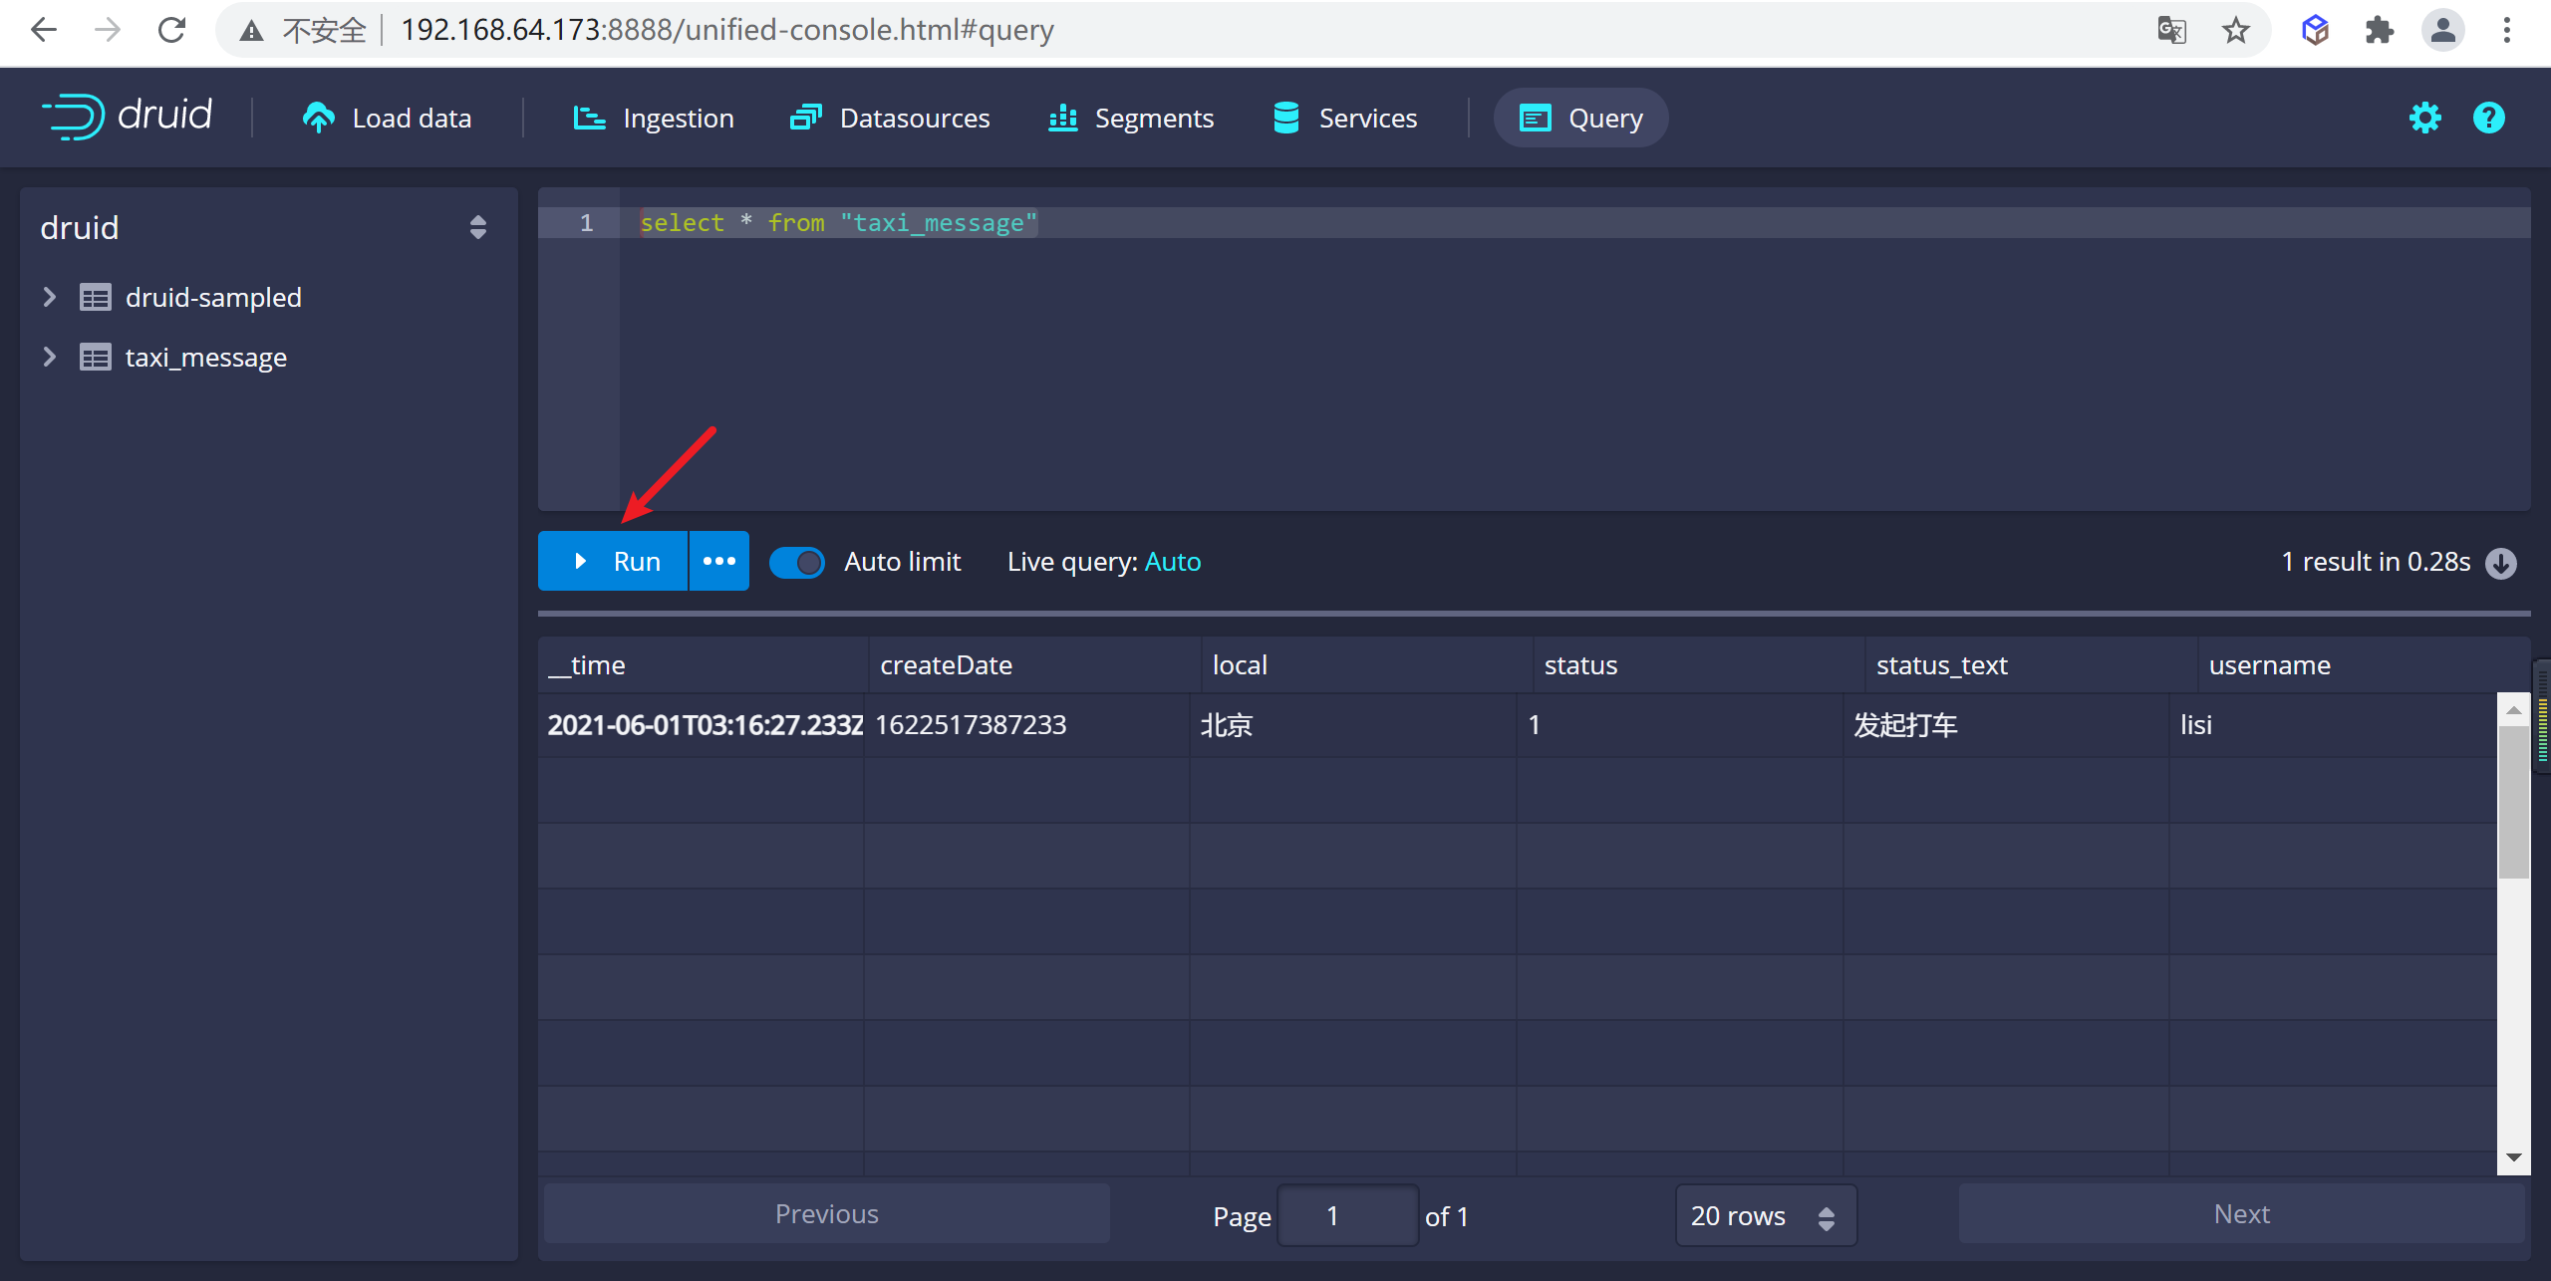Click the 北京 local cell

1353,724
